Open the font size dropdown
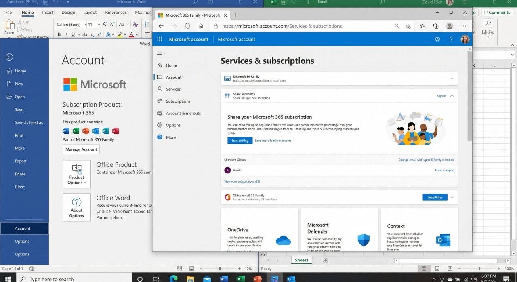 (x=99, y=24)
